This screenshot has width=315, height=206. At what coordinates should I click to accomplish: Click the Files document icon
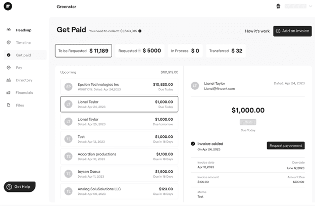pyautogui.click(x=9, y=105)
